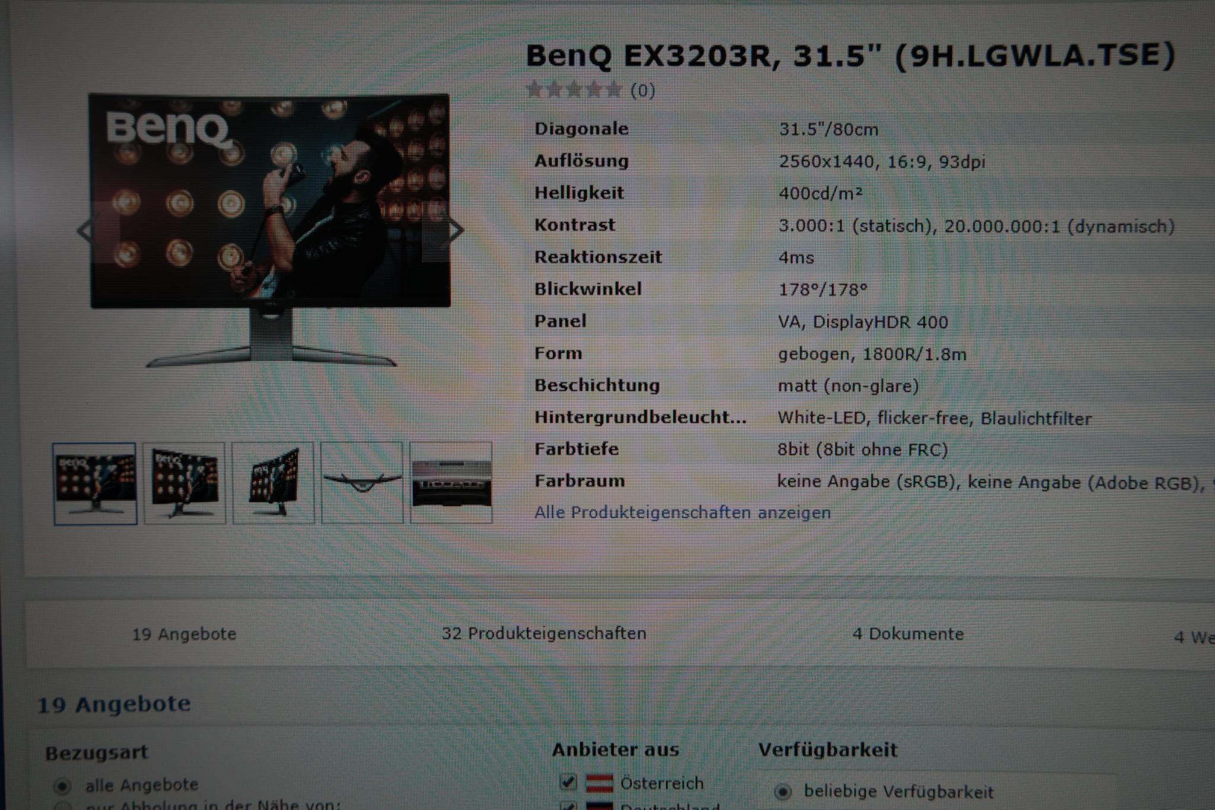Click the review count (0) link
The image size is (1215, 810).
point(643,91)
